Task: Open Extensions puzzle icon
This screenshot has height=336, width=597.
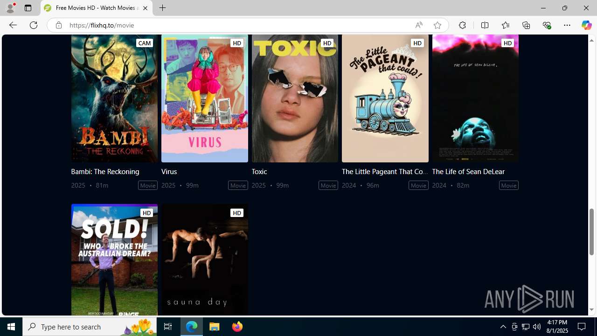Action: (x=462, y=25)
